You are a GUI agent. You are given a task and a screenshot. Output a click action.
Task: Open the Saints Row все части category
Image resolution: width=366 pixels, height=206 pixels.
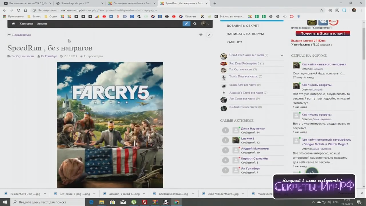click(245, 85)
